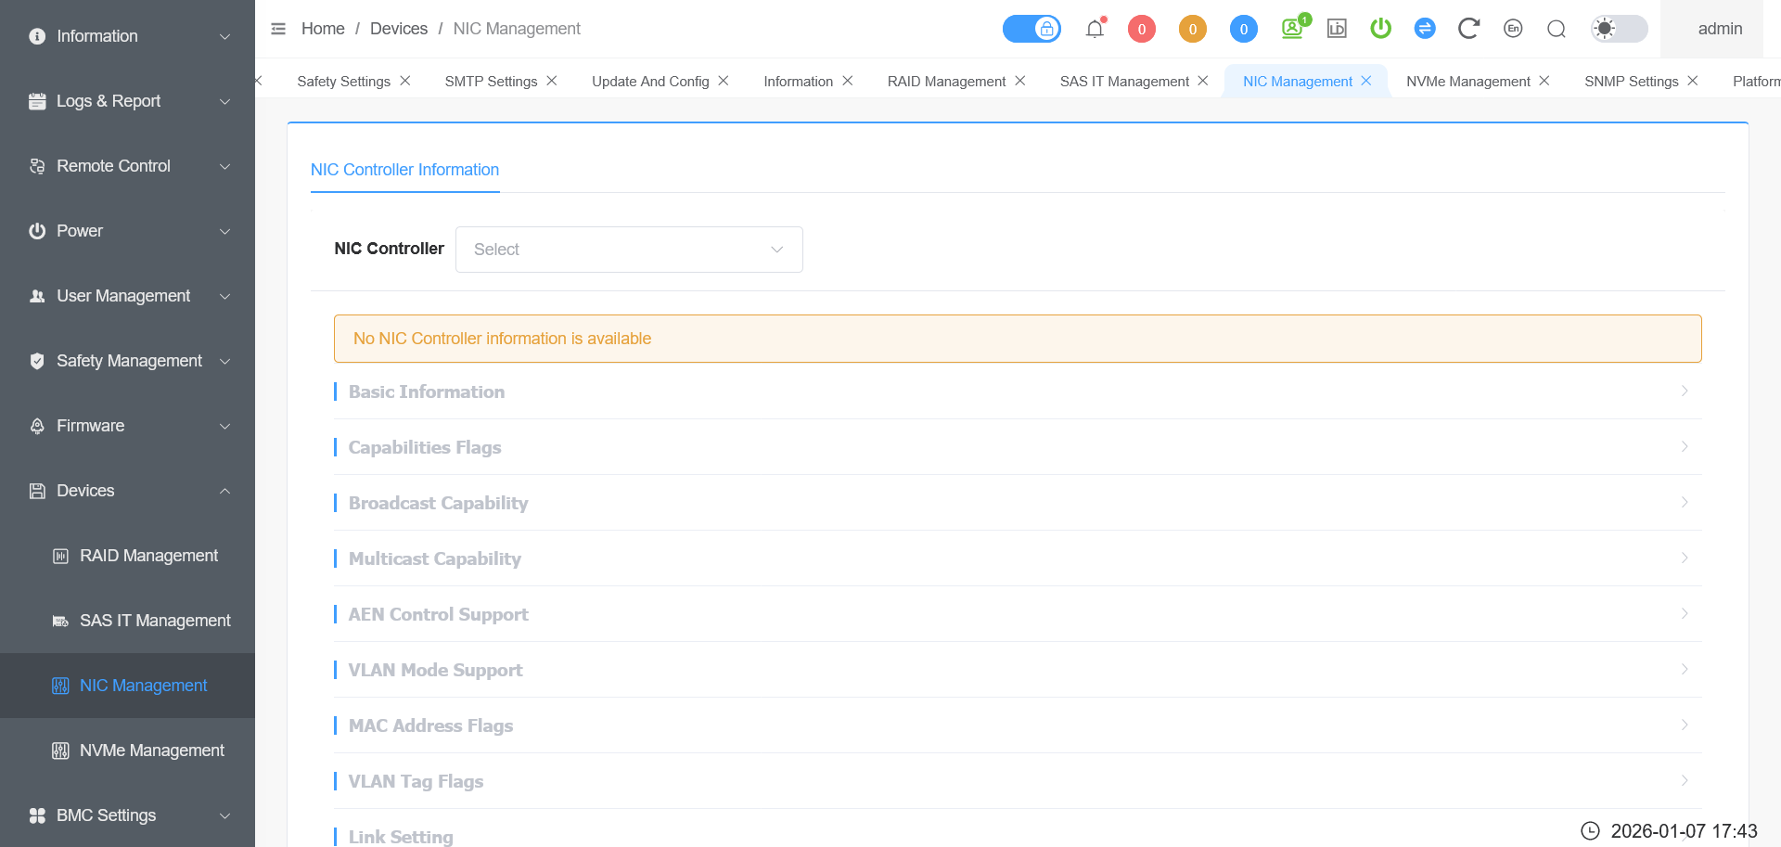Screen dimensions: 1781x847
Task: Toggle the light/dark theme switch
Action: [1619, 29]
